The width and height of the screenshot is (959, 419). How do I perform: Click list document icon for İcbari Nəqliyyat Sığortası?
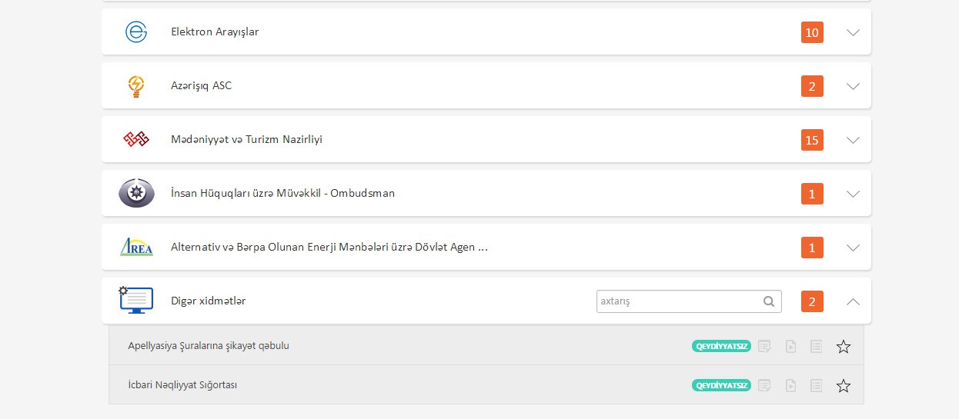[x=817, y=385]
